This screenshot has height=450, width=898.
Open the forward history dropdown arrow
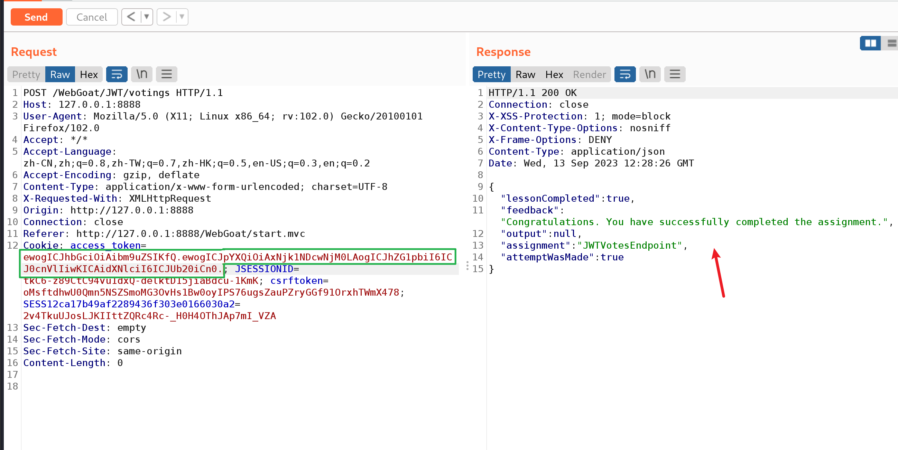point(182,17)
